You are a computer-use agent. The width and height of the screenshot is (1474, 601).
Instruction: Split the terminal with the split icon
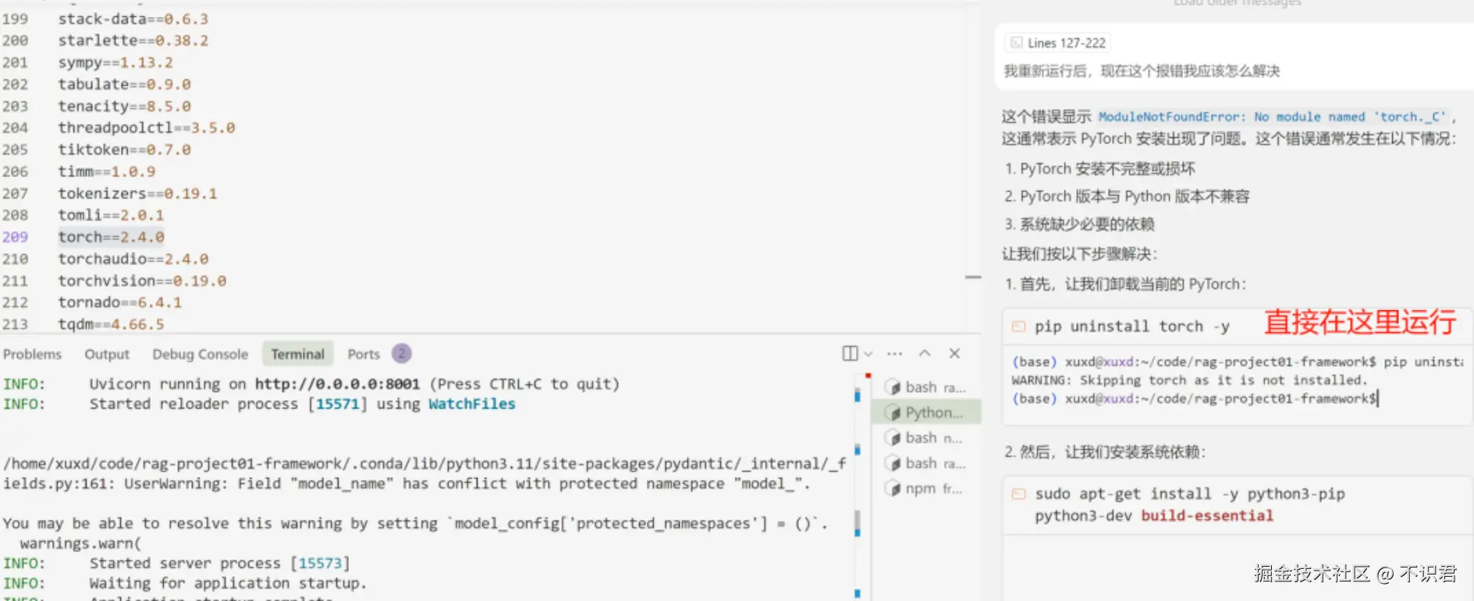850,353
